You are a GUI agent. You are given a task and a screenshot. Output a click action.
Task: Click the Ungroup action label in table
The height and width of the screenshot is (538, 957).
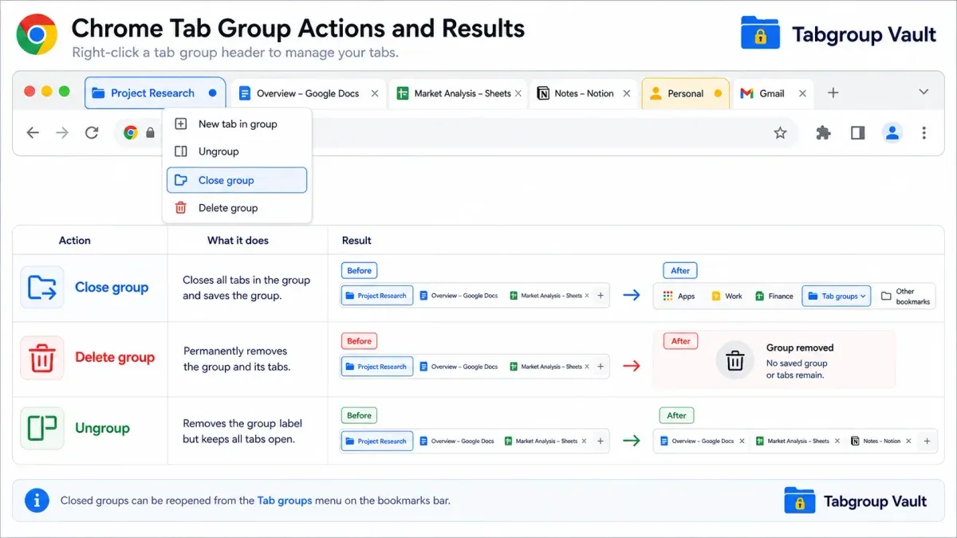pyautogui.click(x=102, y=428)
